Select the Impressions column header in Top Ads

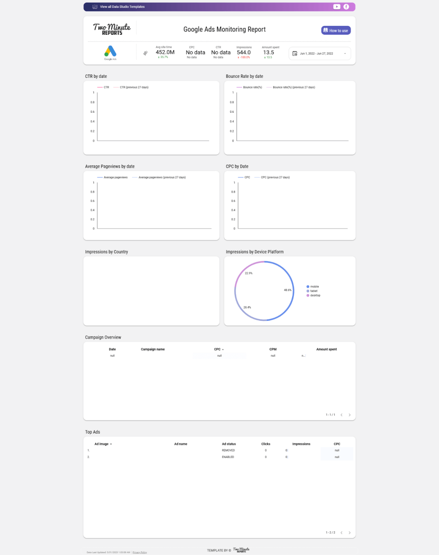(301, 444)
